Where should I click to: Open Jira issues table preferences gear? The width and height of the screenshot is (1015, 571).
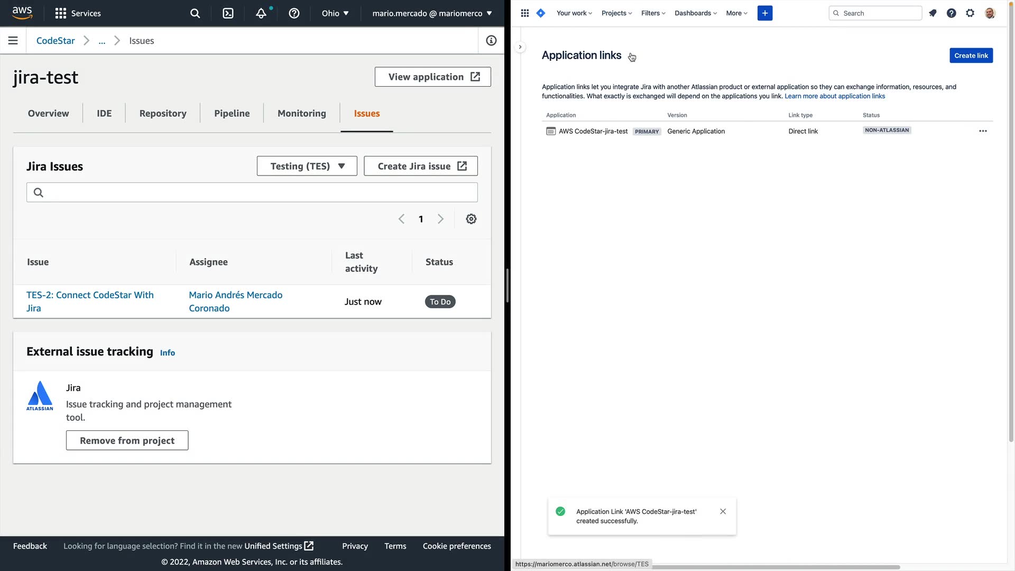(x=471, y=219)
